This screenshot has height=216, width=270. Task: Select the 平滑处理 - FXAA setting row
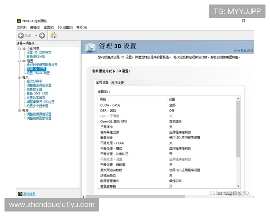(167, 143)
